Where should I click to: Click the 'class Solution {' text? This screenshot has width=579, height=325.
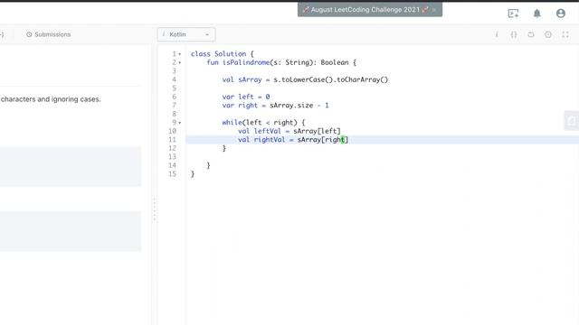click(x=223, y=54)
